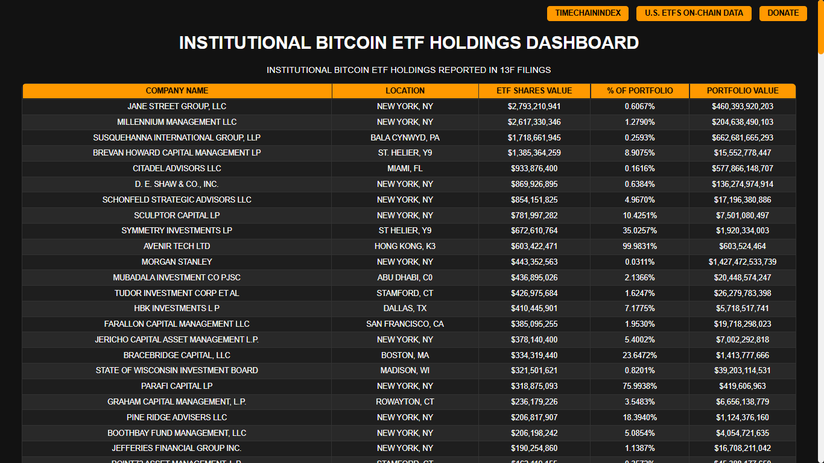Open U.S. ETFS ON-CHAIN DATA

(693, 13)
